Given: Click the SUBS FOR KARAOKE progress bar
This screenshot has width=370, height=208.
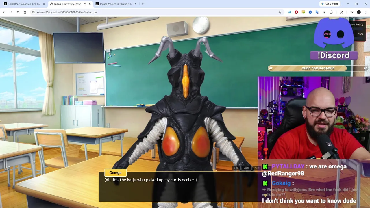Looking at the screenshot, I should coord(318,68).
